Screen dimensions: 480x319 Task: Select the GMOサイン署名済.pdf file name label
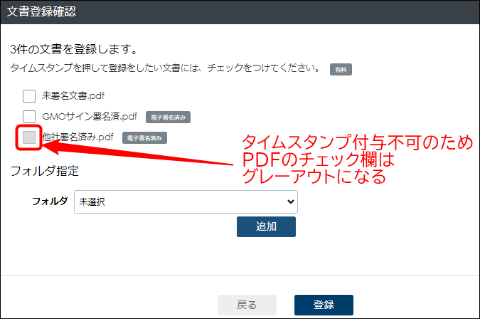(x=90, y=116)
